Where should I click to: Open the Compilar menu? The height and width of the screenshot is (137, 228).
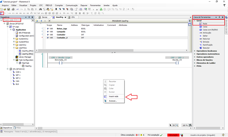[x=59, y=5]
